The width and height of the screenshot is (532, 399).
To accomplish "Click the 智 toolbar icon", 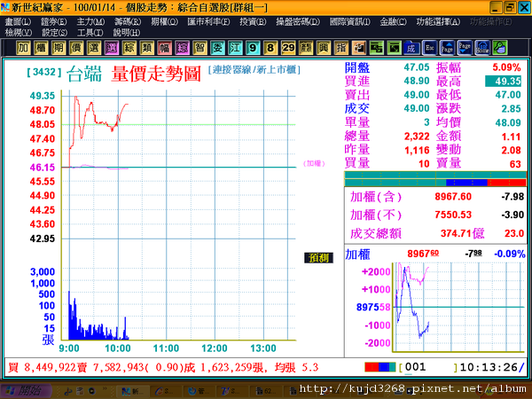I will pos(199,48).
